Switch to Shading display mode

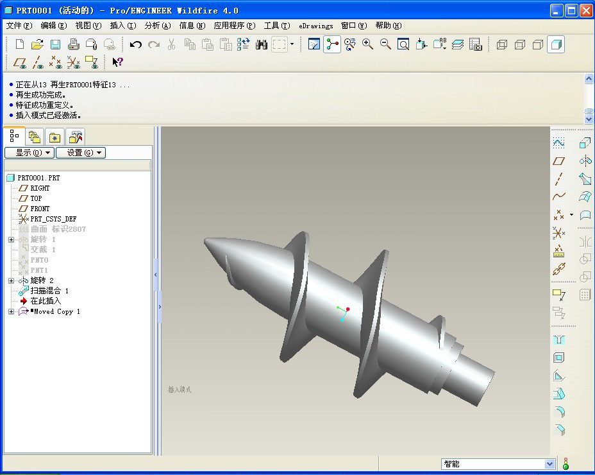point(556,44)
